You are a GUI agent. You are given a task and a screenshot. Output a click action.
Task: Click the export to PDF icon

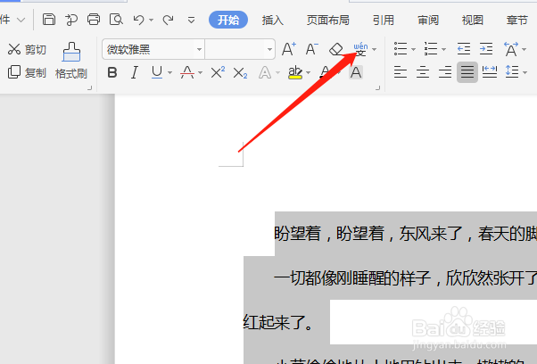(71, 20)
